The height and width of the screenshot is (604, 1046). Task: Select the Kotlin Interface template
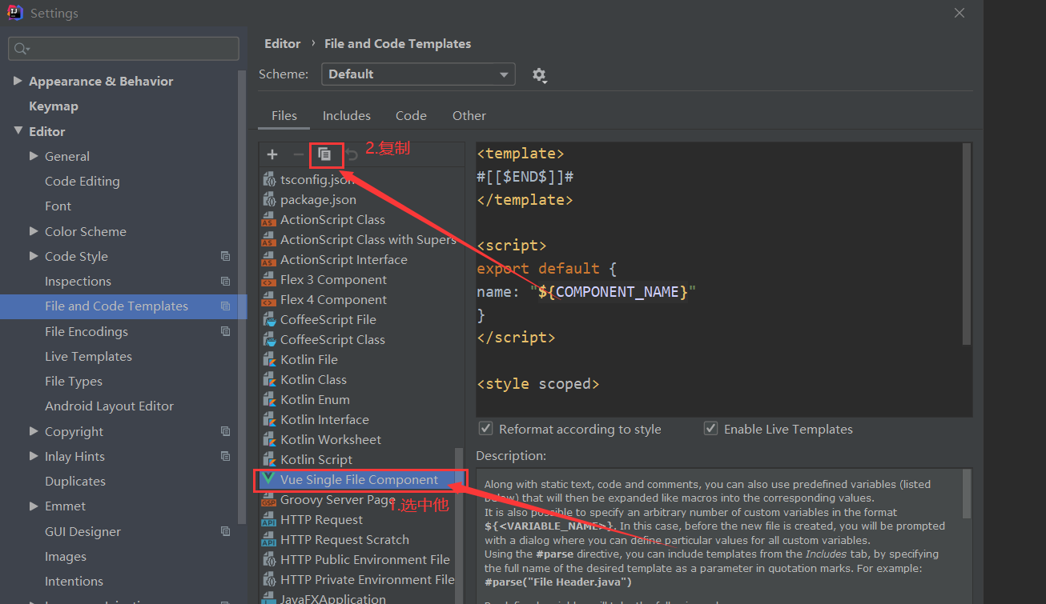click(x=324, y=420)
